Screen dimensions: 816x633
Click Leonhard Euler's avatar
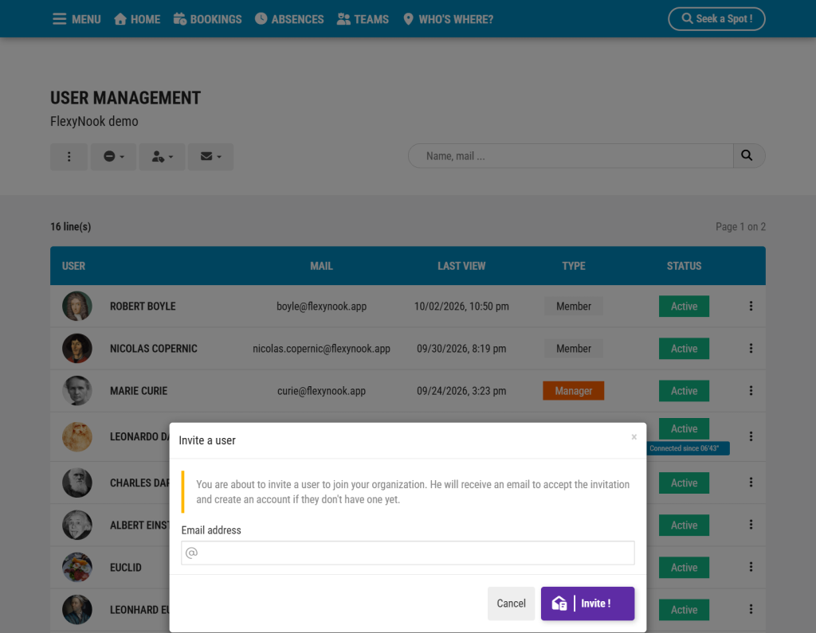coord(77,610)
